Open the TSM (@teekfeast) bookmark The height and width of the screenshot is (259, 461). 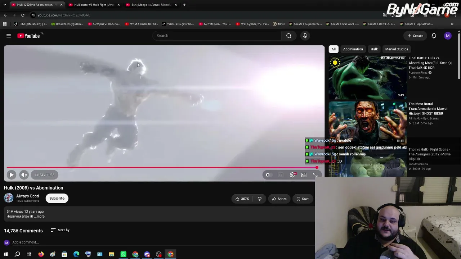(x=30, y=24)
